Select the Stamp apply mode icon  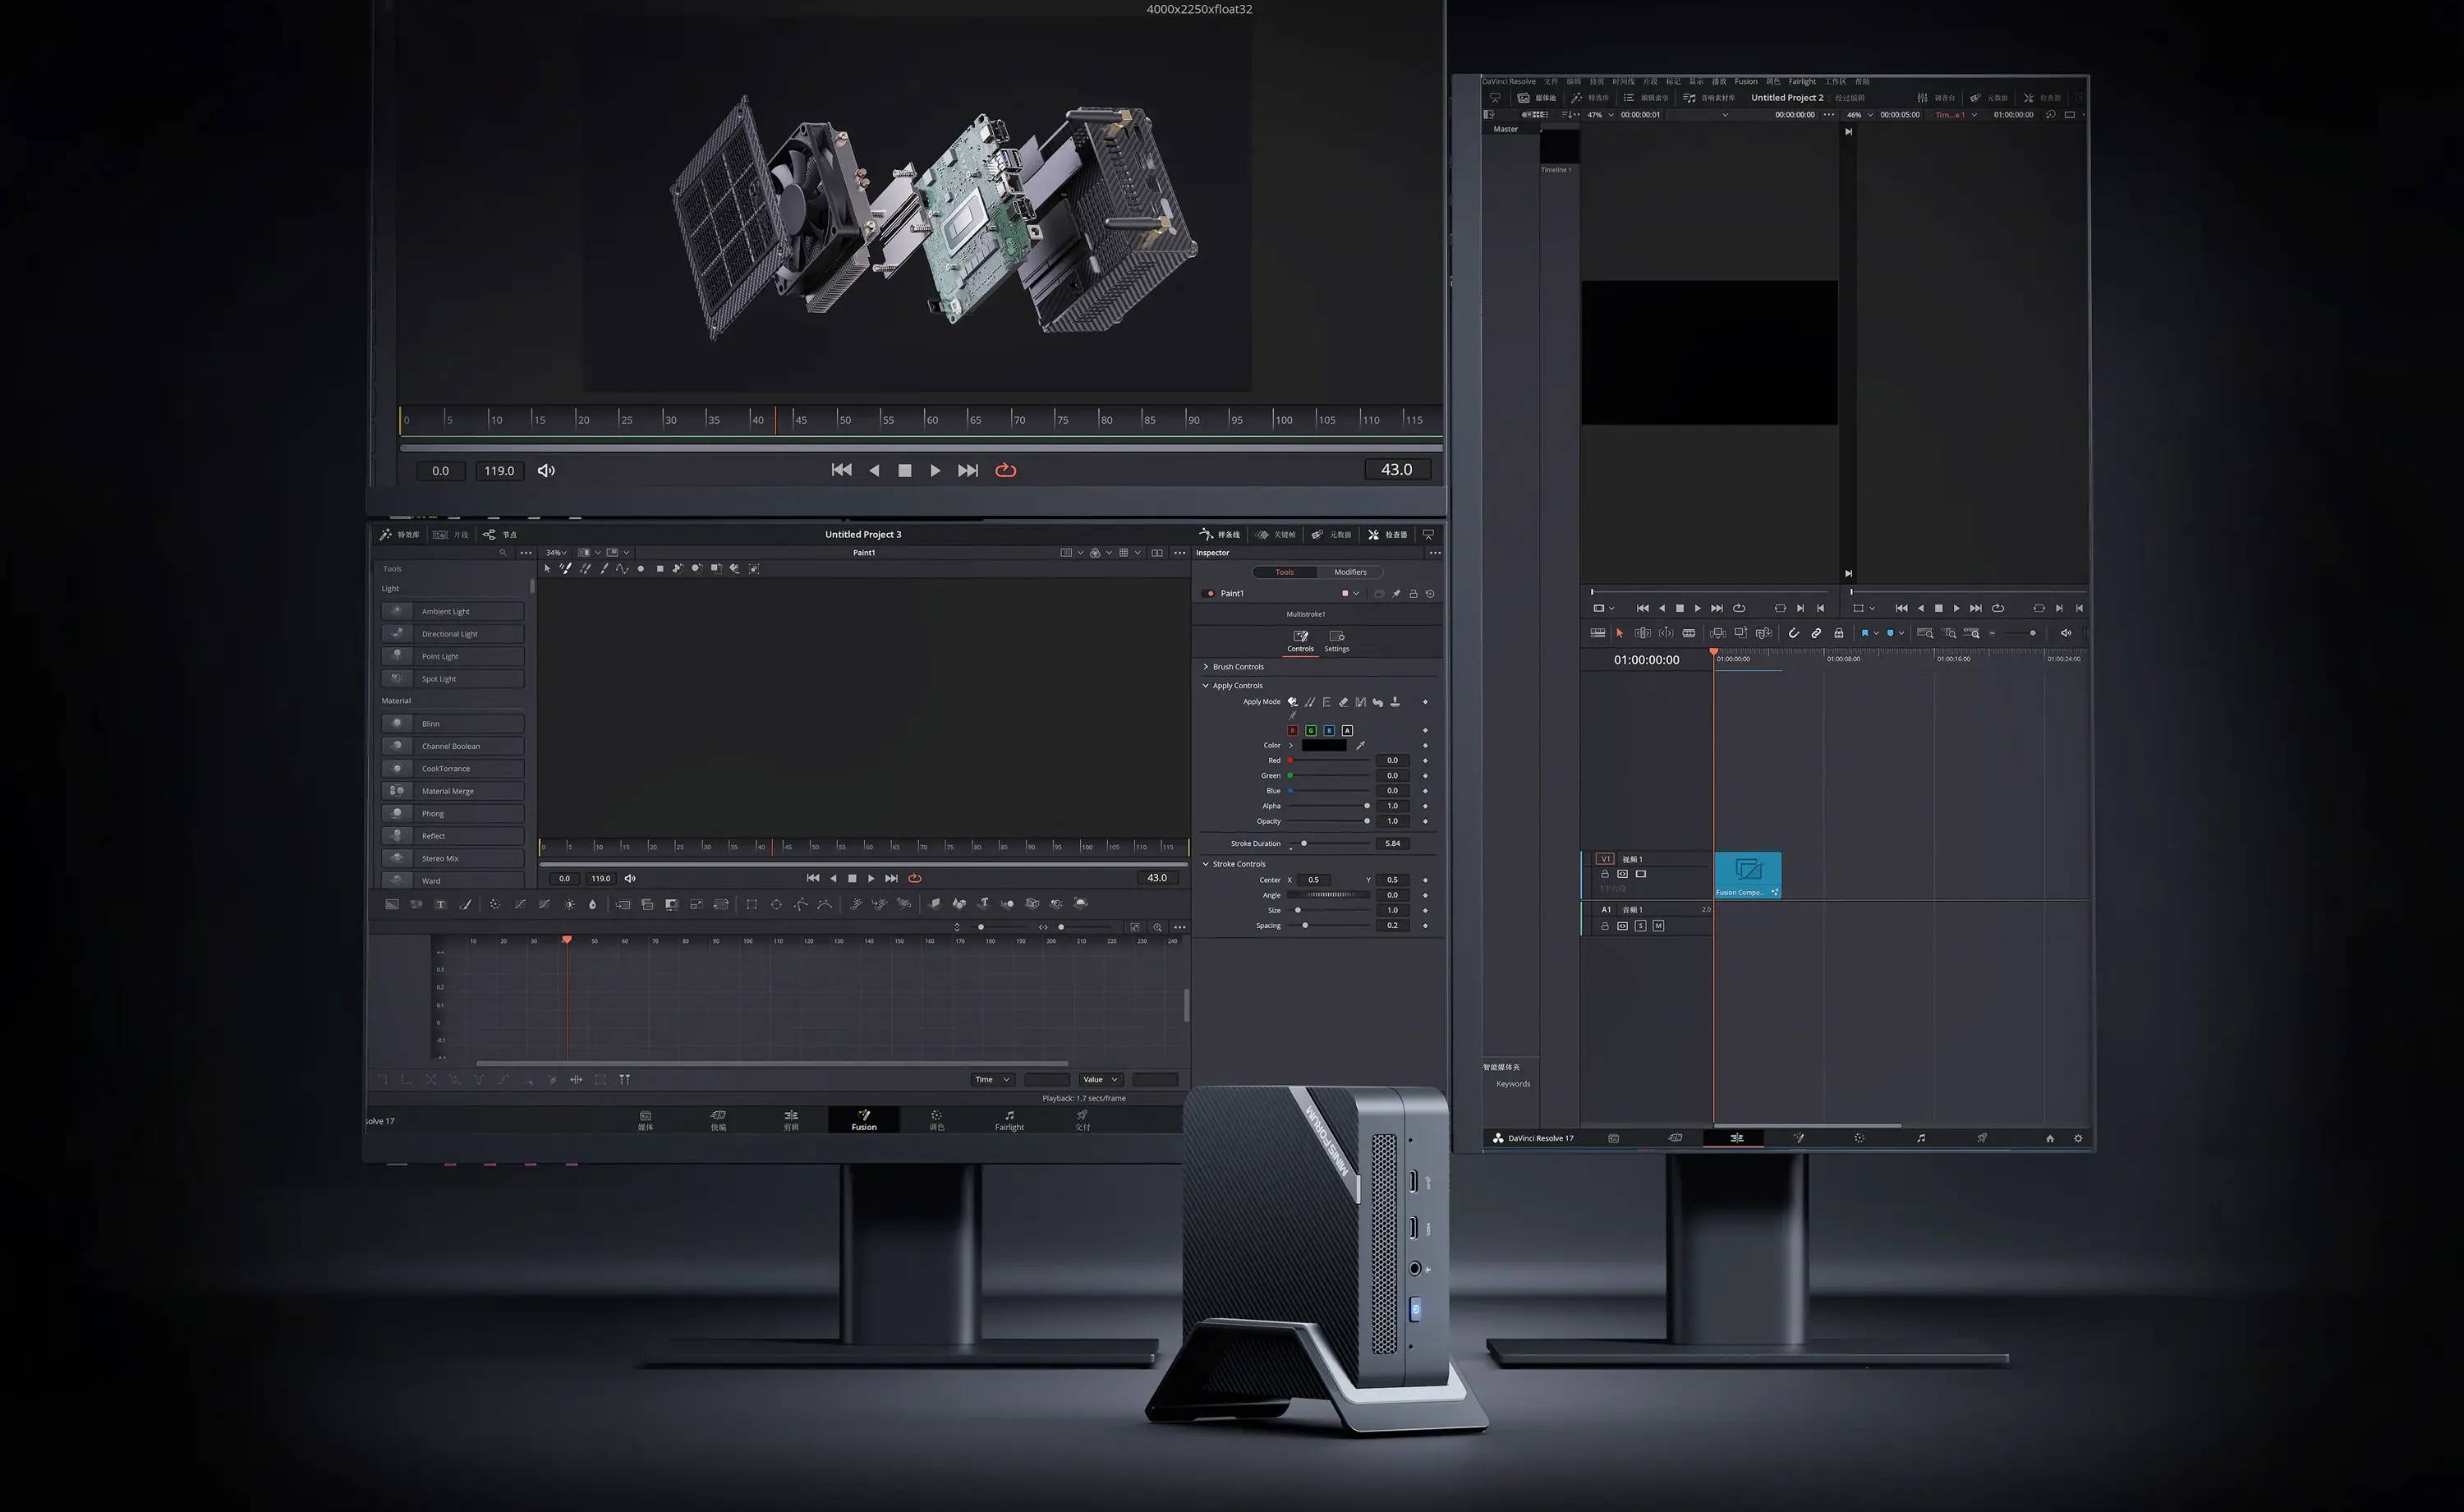pos(1395,702)
